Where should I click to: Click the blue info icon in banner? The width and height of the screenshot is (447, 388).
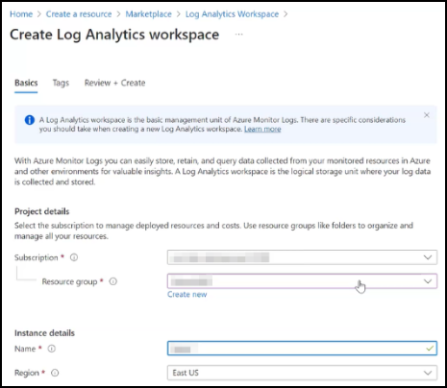(30, 120)
